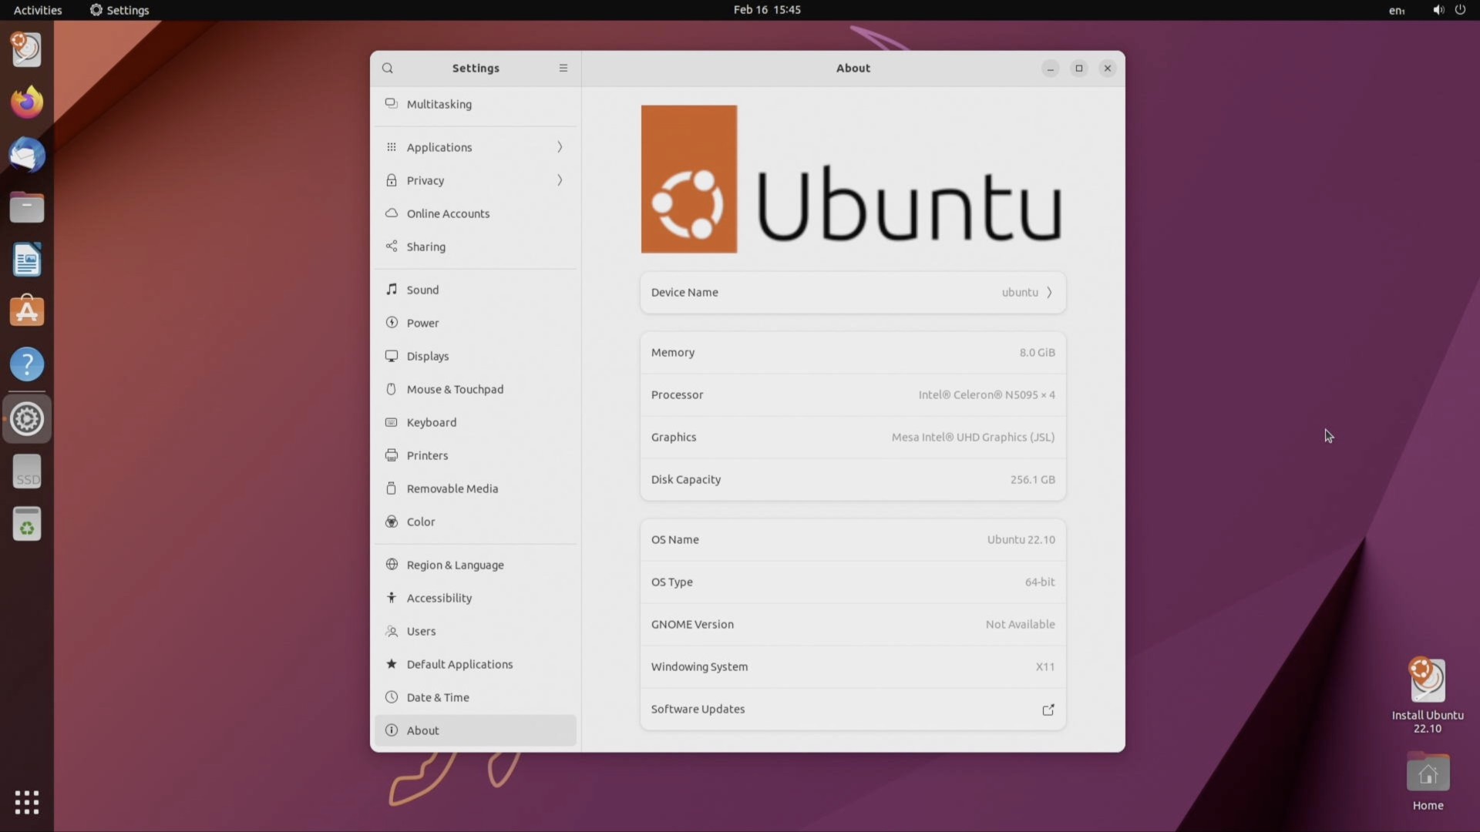Click the Printers icon in sidebar
The image size is (1480, 832).
[x=392, y=455]
